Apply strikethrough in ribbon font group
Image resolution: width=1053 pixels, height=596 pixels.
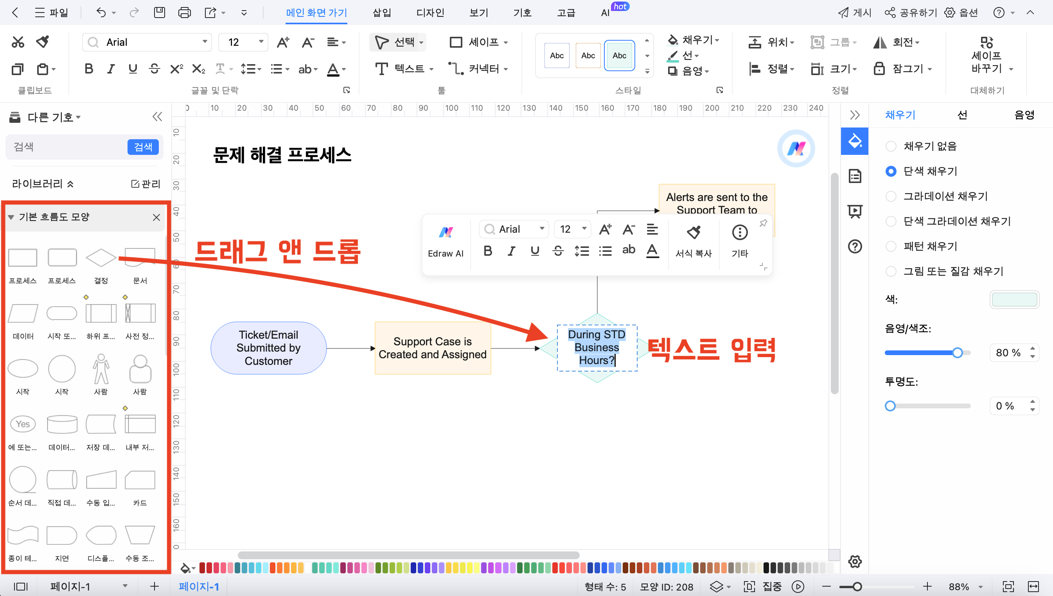pyautogui.click(x=155, y=69)
